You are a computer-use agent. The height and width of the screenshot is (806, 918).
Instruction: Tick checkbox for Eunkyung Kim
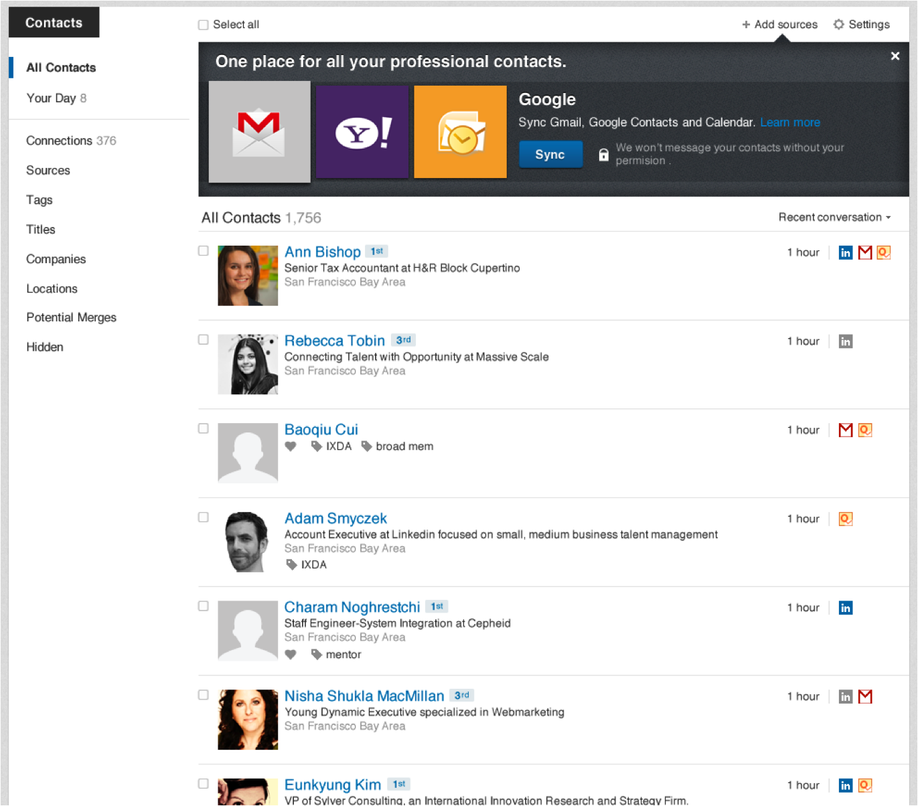[x=204, y=784]
